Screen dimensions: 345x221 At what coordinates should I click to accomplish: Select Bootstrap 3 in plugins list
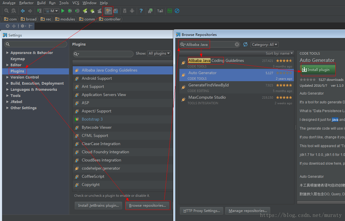pyautogui.click(x=123, y=119)
